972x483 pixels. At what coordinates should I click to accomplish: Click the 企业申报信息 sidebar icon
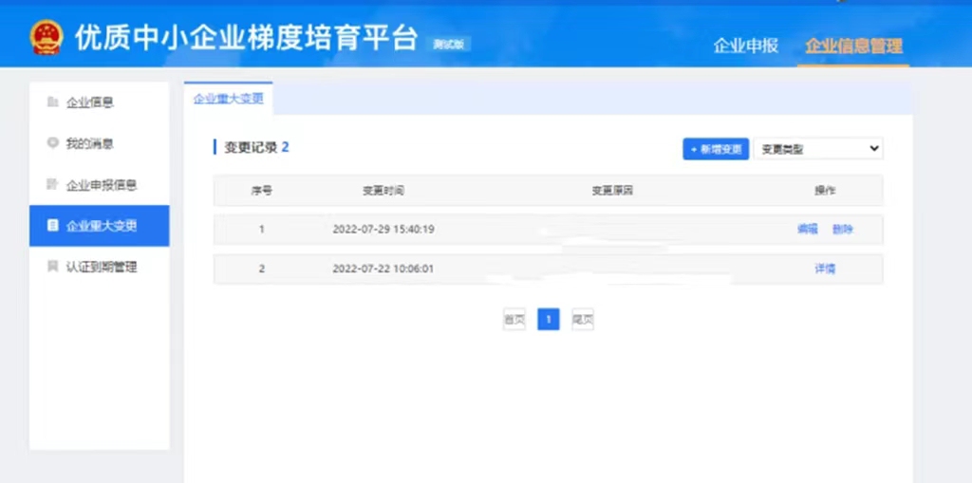click(x=53, y=184)
